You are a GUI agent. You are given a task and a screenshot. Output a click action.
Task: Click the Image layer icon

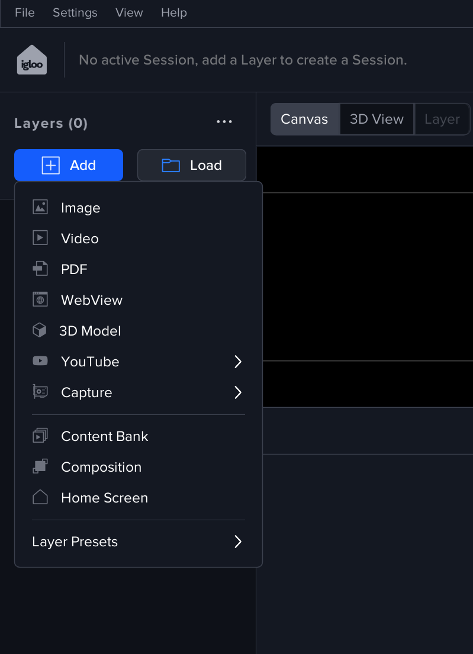(40, 207)
